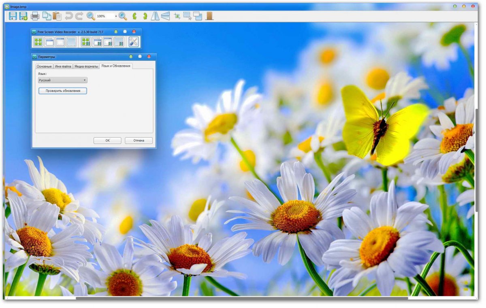
Task: Capture full screen in Free Screen Video Recorder
Action: [38, 42]
